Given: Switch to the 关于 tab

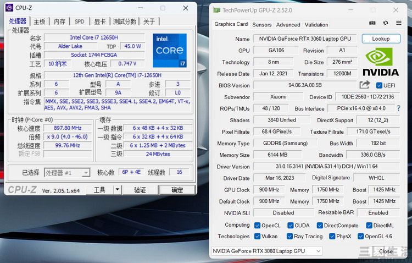Looking at the screenshot, I should pyautogui.click(x=149, y=21).
